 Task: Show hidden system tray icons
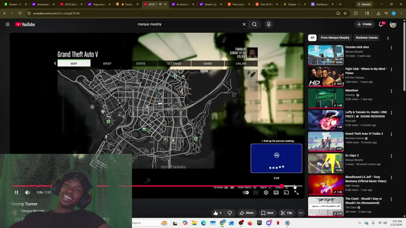tap(360, 223)
